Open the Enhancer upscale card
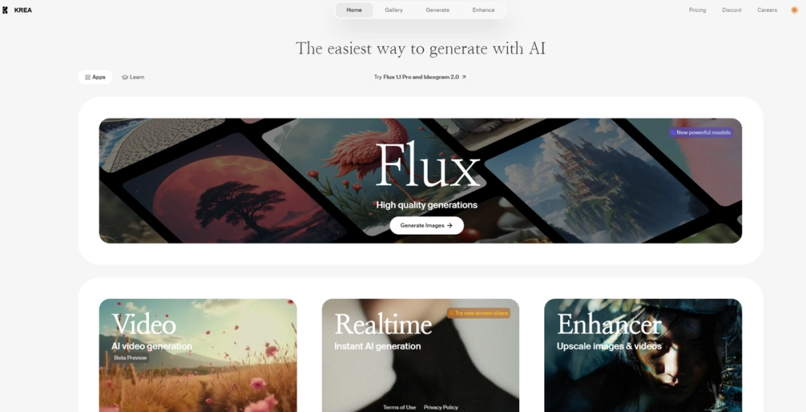Viewport: 806px width, 412px height. pyautogui.click(x=643, y=356)
